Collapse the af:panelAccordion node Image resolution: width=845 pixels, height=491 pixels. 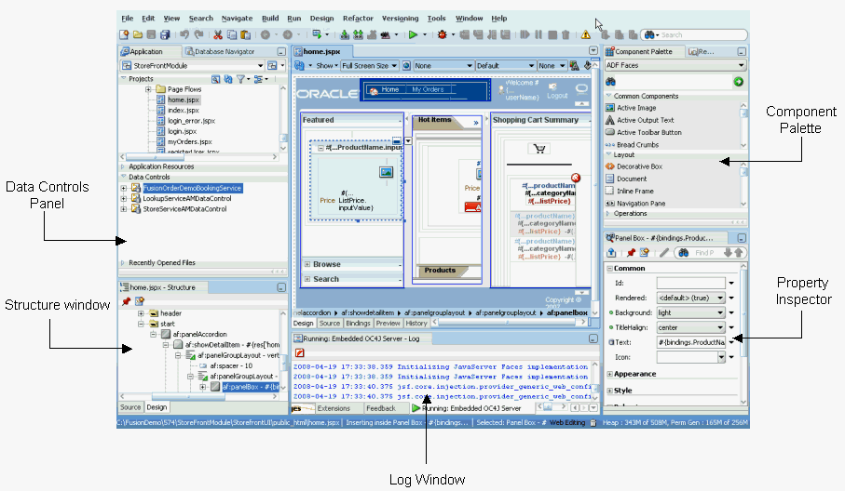[153, 334]
